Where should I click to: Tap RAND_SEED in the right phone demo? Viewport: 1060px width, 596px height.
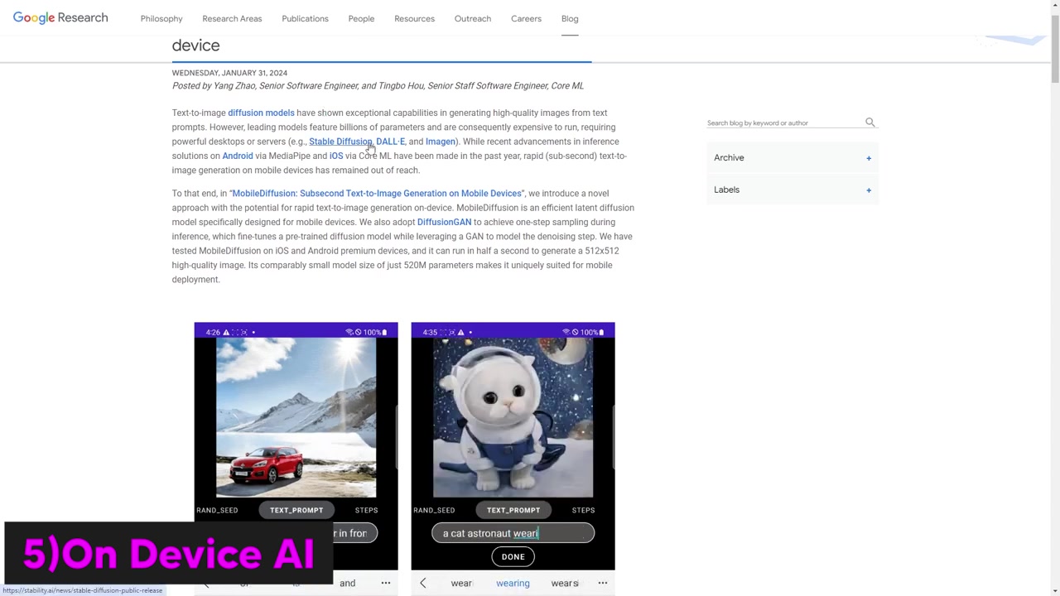[x=434, y=510]
